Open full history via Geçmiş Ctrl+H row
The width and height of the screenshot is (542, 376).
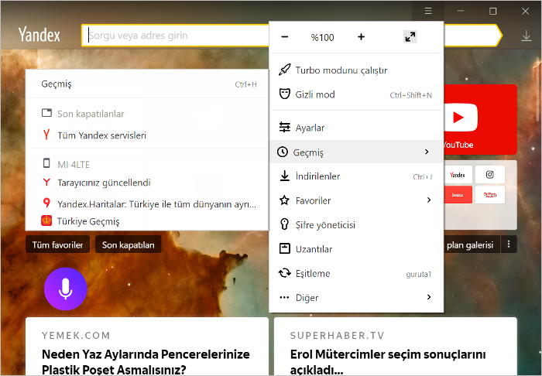(x=147, y=84)
